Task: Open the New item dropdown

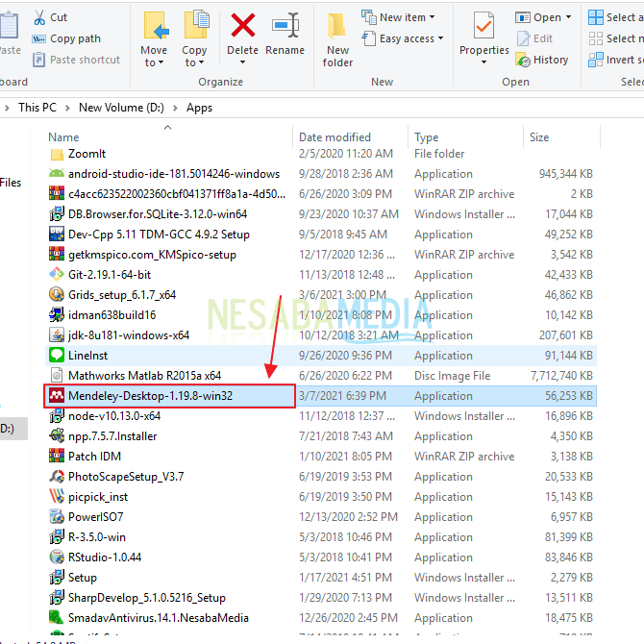Action: tap(398, 17)
